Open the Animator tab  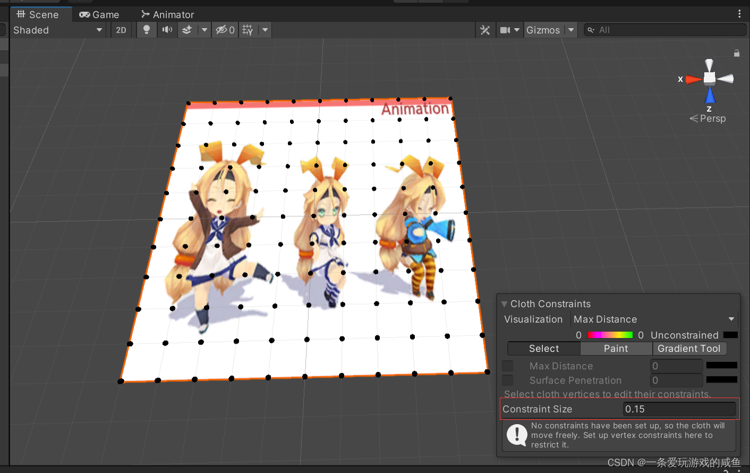[x=168, y=14]
